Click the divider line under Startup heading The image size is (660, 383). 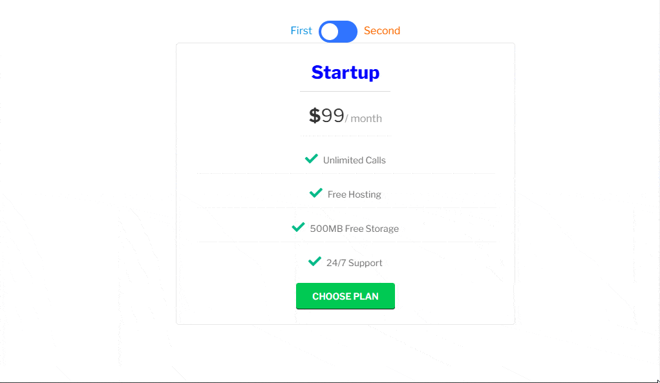tap(345, 91)
